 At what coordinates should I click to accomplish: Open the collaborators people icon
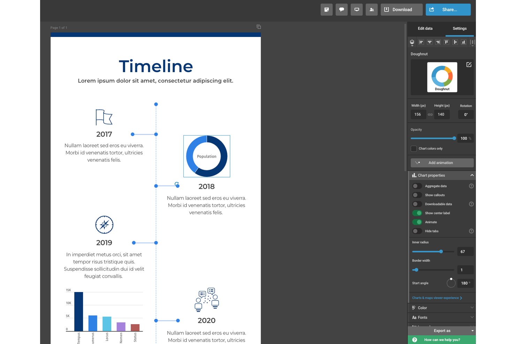click(372, 10)
